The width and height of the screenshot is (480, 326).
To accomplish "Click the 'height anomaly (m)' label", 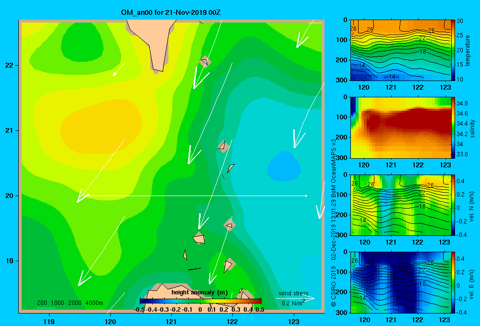I will [x=200, y=292].
